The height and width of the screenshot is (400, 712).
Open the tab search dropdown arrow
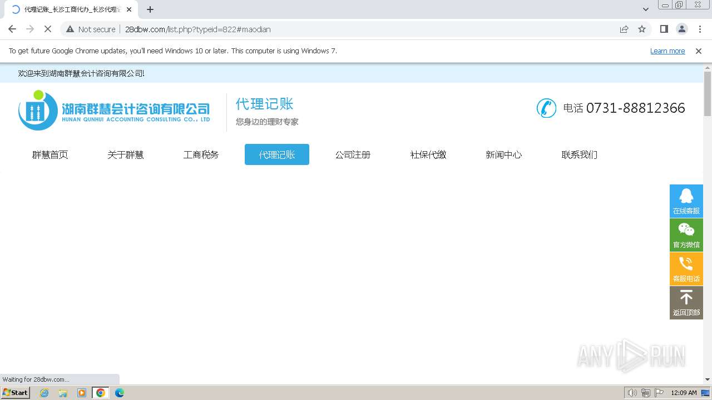(x=645, y=9)
